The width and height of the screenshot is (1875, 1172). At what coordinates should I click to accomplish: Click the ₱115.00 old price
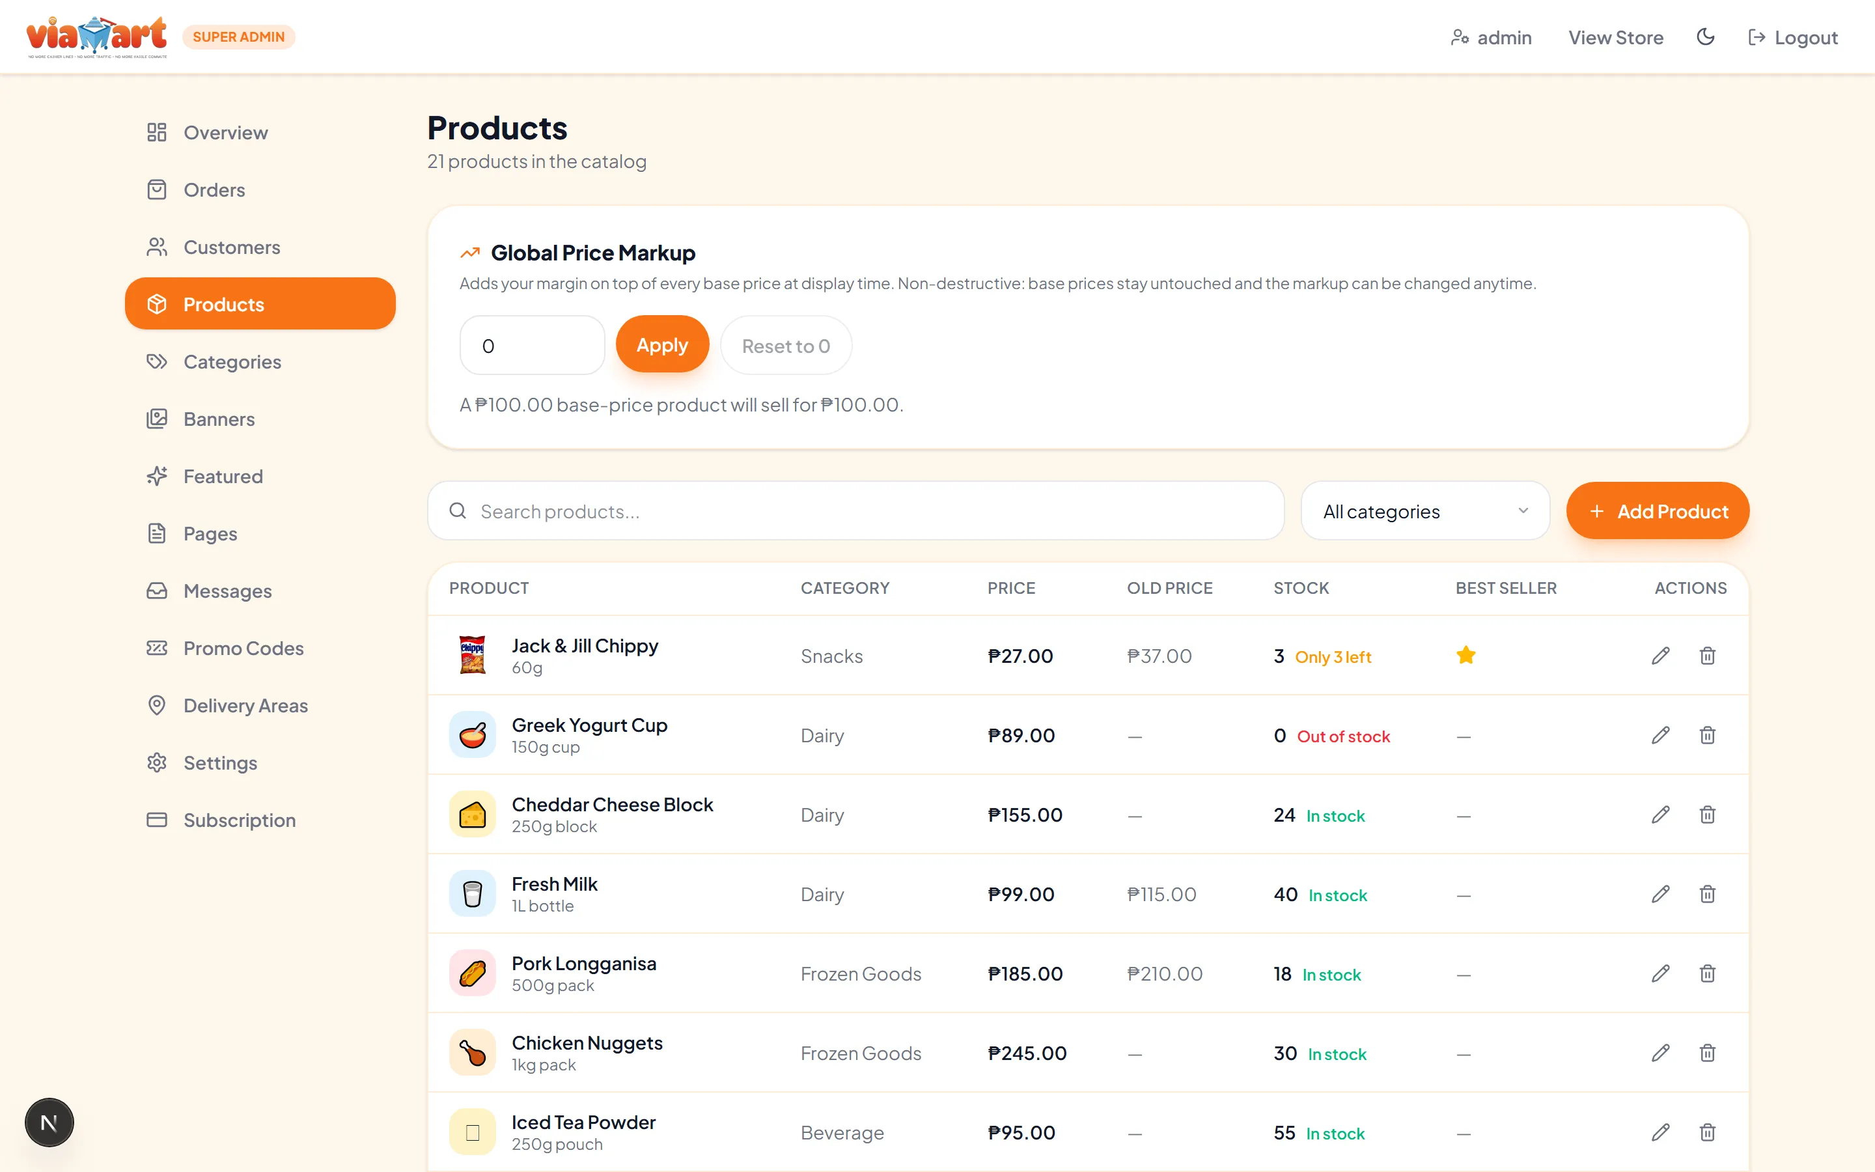[x=1161, y=895]
